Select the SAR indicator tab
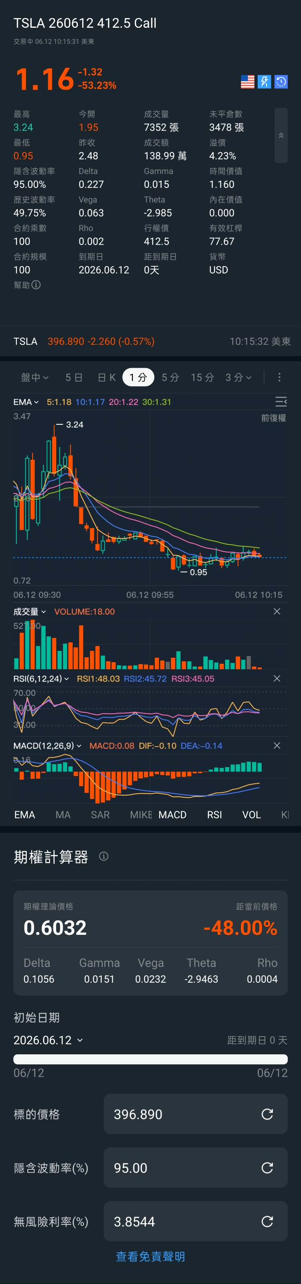 100,815
